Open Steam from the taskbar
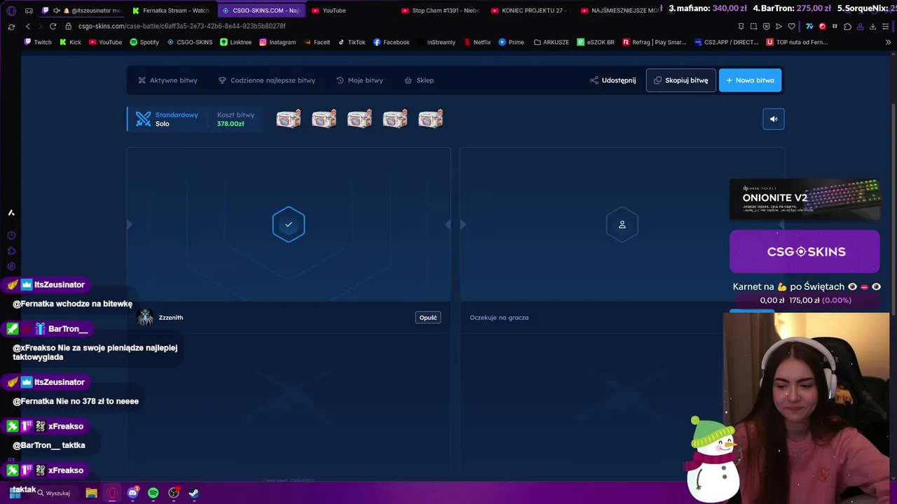Viewport: 897px width, 504px height. click(x=194, y=493)
